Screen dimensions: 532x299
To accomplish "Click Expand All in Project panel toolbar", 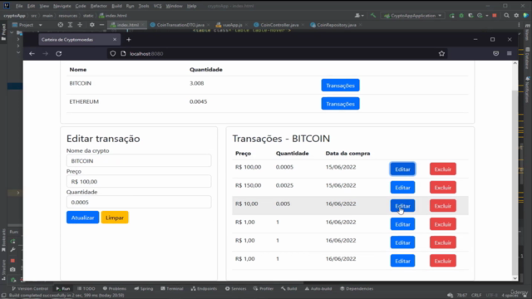I will (70, 25).
